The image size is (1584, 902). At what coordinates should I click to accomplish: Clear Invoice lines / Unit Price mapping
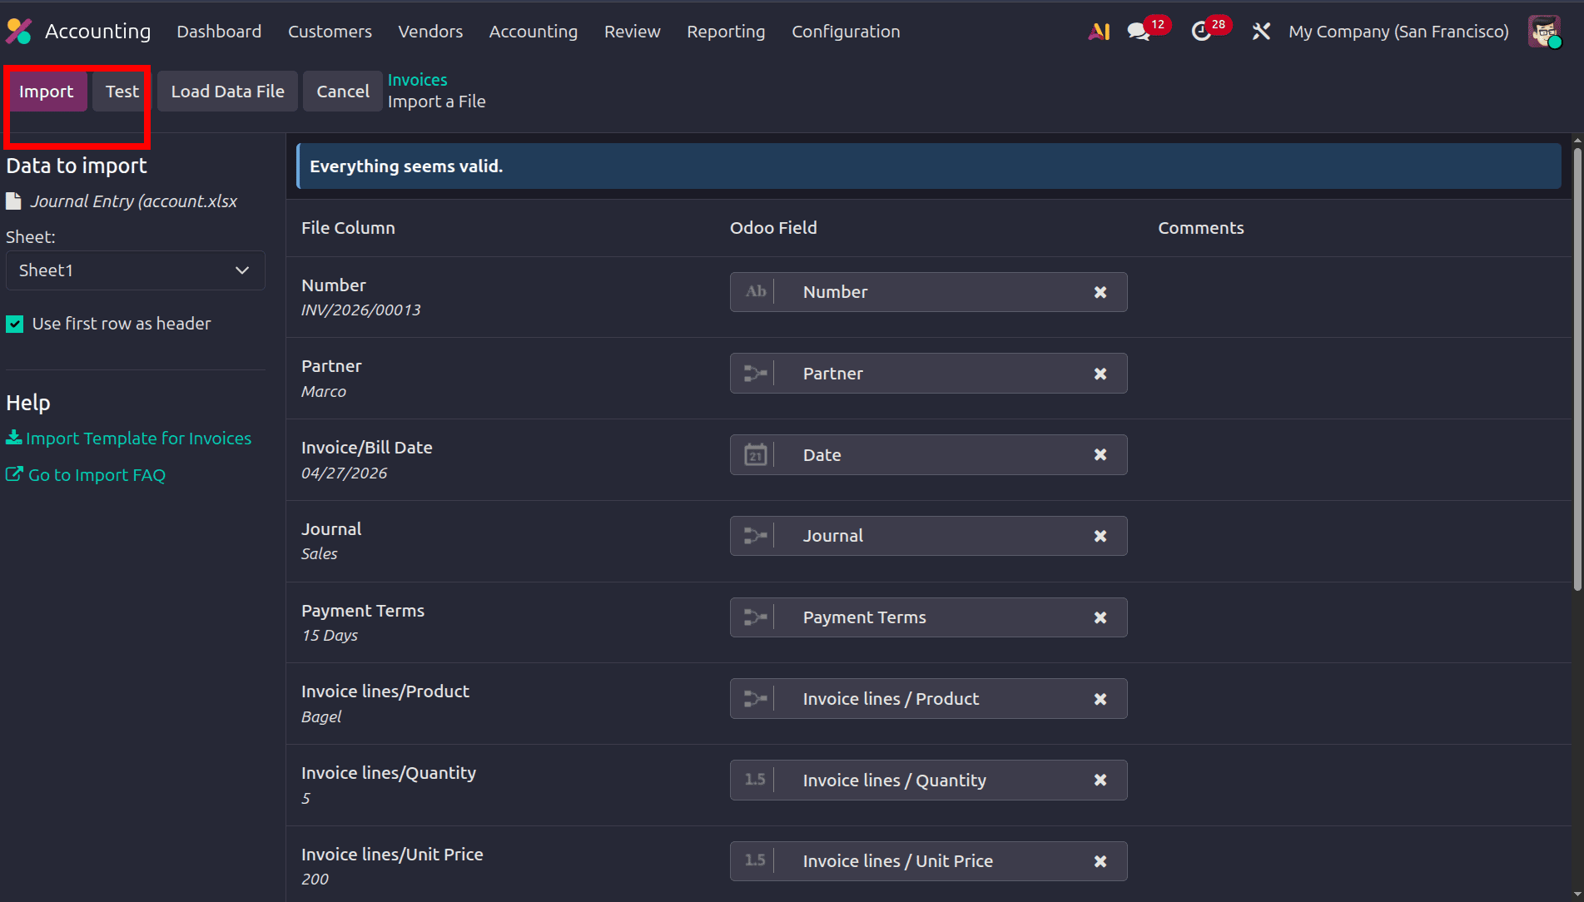click(x=1100, y=861)
